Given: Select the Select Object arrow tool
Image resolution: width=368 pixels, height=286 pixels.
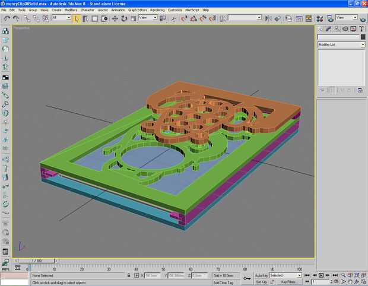Looking at the screenshot, I should (77, 18).
